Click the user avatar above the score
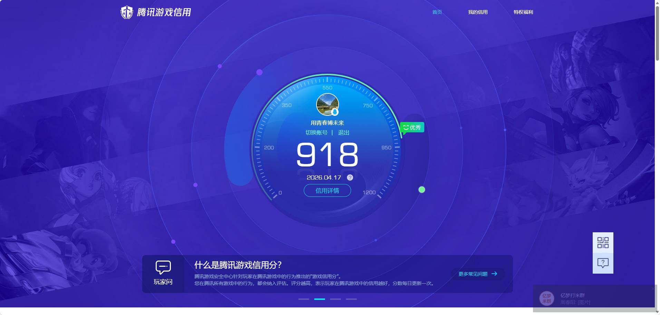The width and height of the screenshot is (660, 315). point(327,104)
